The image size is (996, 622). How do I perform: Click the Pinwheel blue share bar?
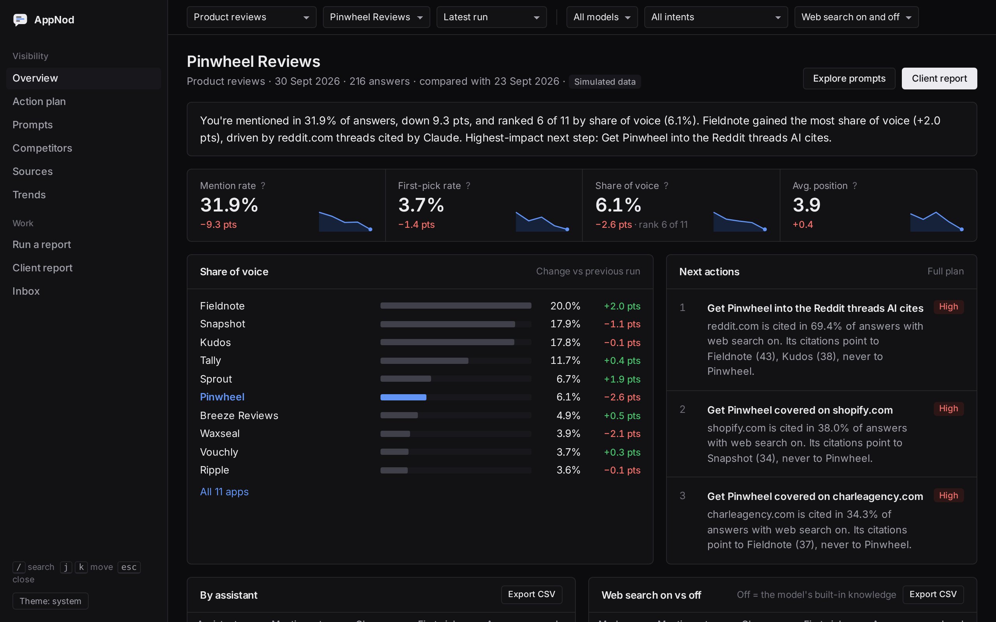[403, 397]
